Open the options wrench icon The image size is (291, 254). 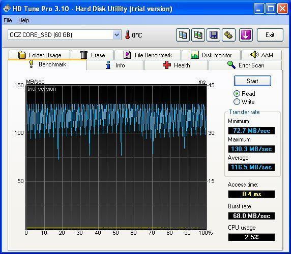[x=228, y=35]
